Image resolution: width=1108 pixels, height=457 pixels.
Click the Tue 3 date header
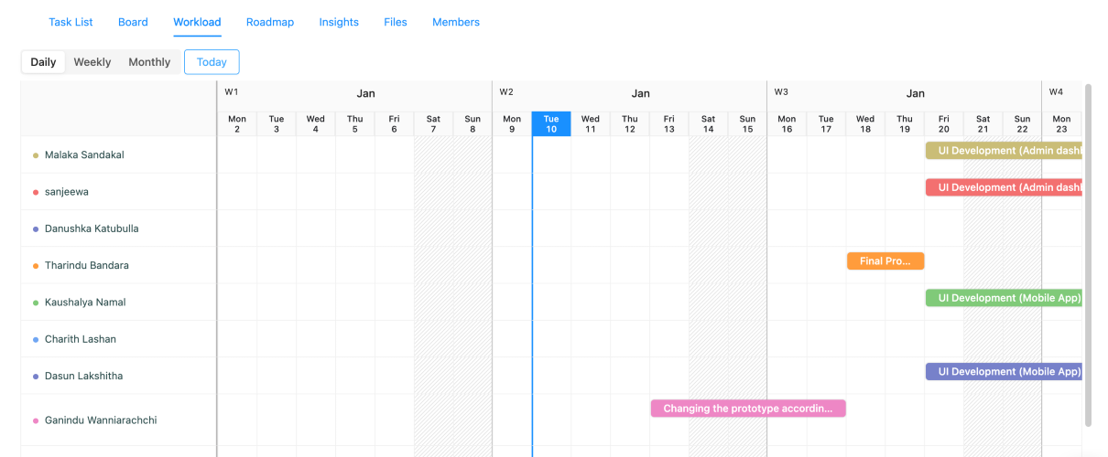[x=277, y=124]
